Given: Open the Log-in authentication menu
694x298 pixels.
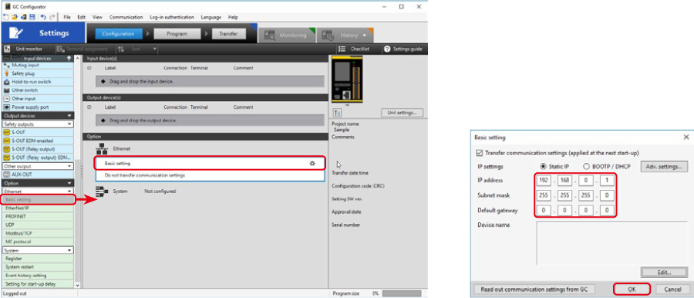Looking at the screenshot, I should tap(172, 17).
